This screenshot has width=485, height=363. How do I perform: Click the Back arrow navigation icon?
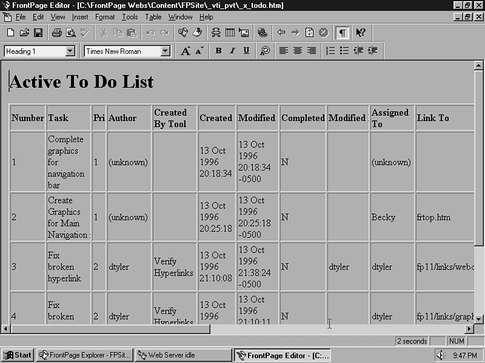(x=281, y=33)
